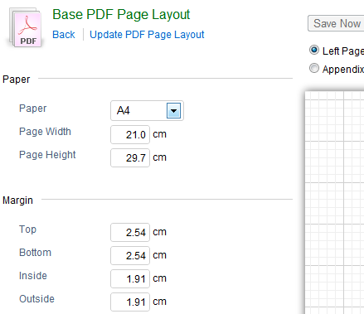Focus the Page Height input field
This screenshot has width=364, height=314.
130,158
